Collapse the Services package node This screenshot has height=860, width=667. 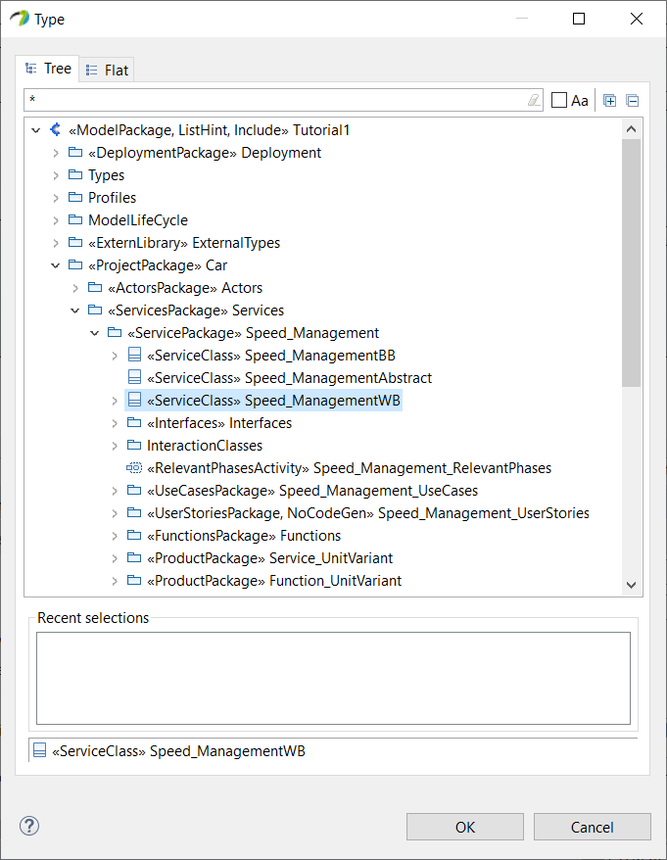click(75, 311)
